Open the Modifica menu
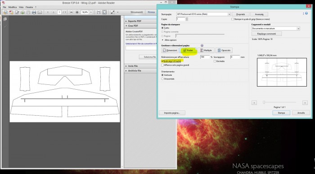Viewport: 315px width, 174px height. (13, 7)
